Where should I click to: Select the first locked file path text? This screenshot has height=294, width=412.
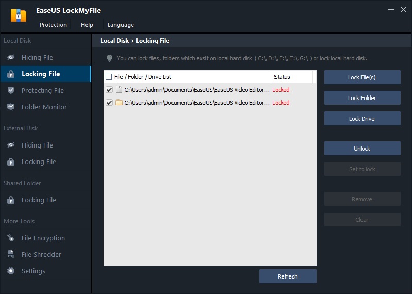point(197,90)
